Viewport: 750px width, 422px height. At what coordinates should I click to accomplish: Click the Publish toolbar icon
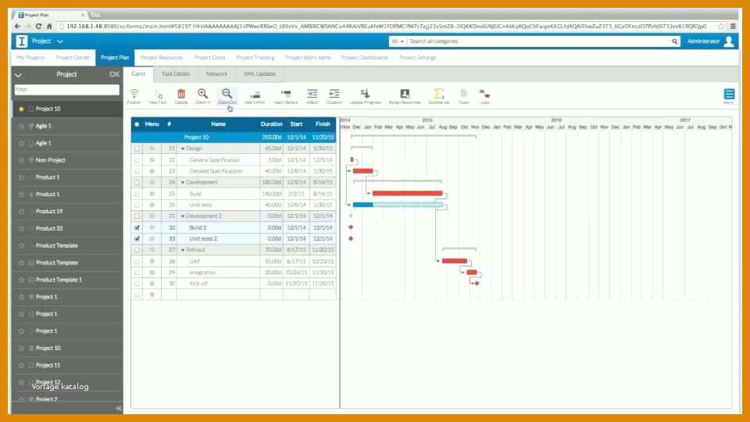point(134,94)
